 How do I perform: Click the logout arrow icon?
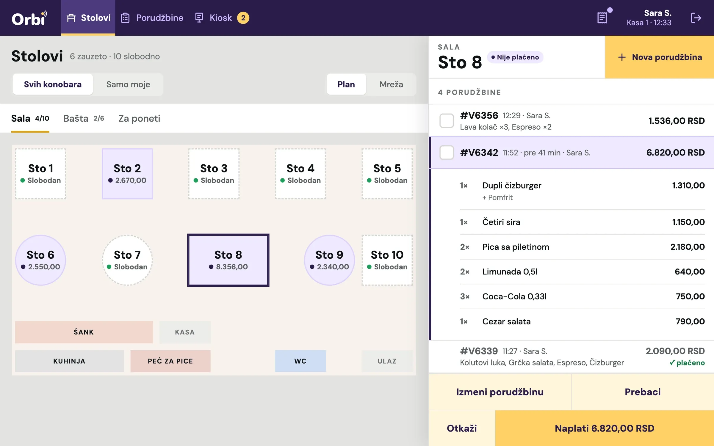tap(696, 18)
